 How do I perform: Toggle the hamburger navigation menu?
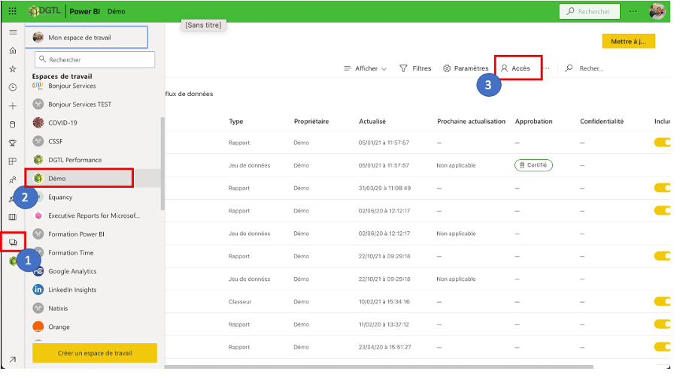tap(13, 32)
